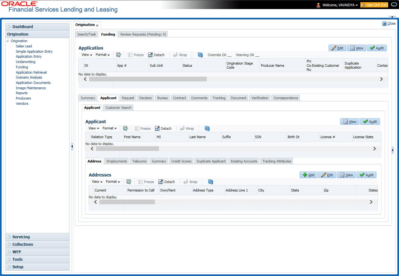Image resolution: width=399 pixels, height=276 pixels.
Task: Click the refresh icon in Application toolbar
Action: coord(200,55)
